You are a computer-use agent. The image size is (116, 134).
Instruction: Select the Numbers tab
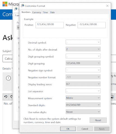26,12
